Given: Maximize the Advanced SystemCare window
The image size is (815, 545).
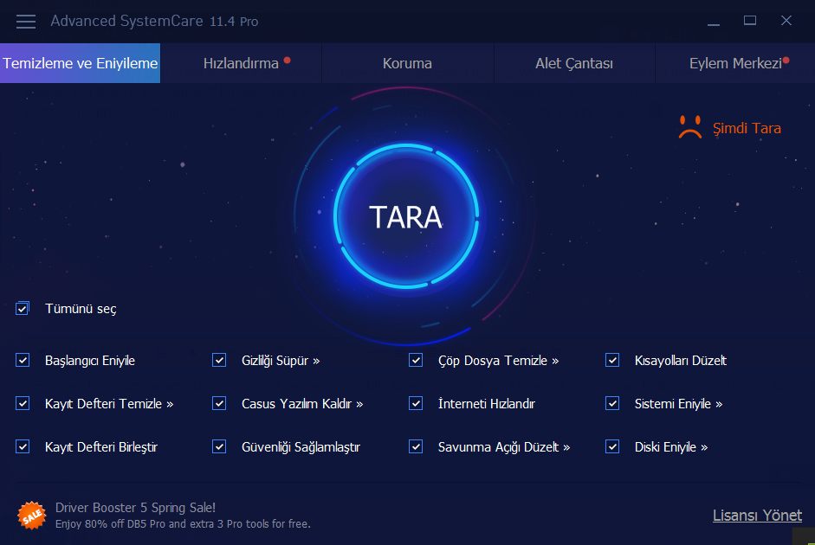Looking at the screenshot, I should tap(749, 21).
